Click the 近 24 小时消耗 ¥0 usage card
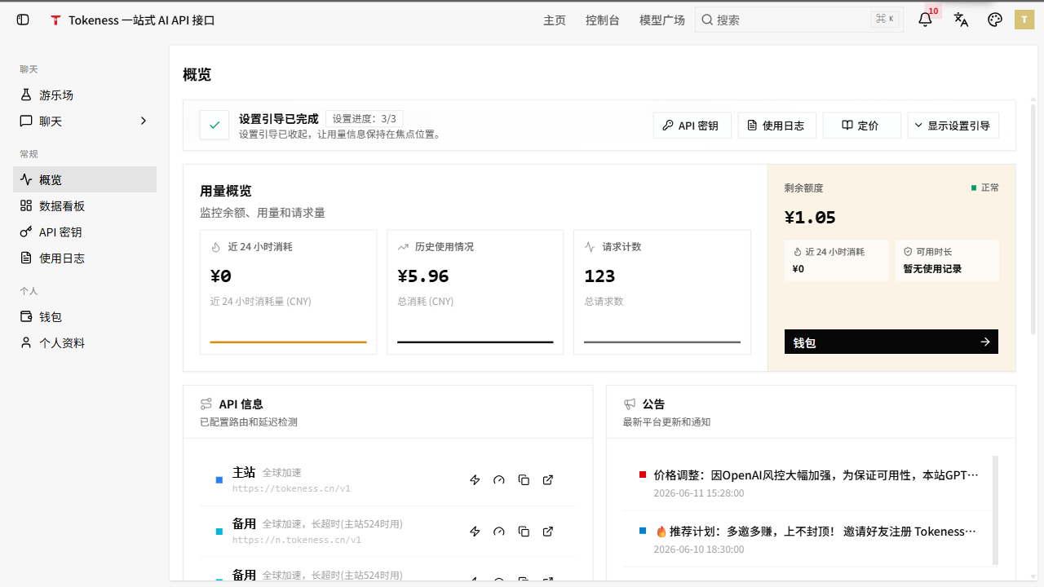The height and width of the screenshot is (587, 1044). pos(289,292)
